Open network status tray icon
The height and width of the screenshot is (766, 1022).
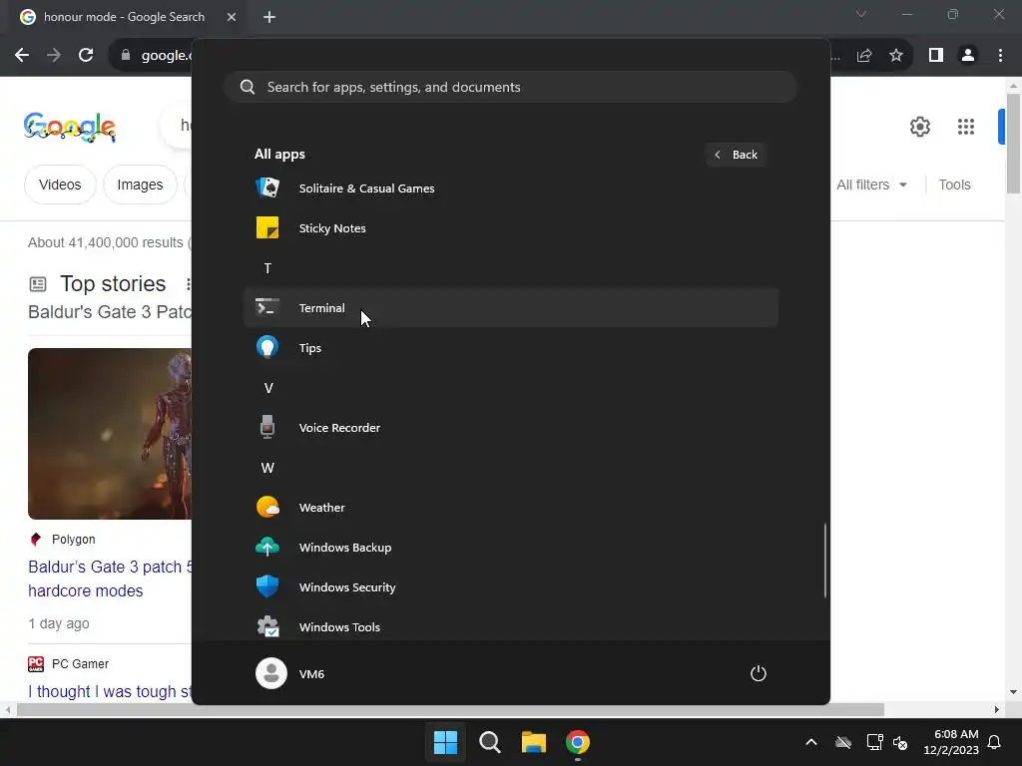[x=874, y=742]
